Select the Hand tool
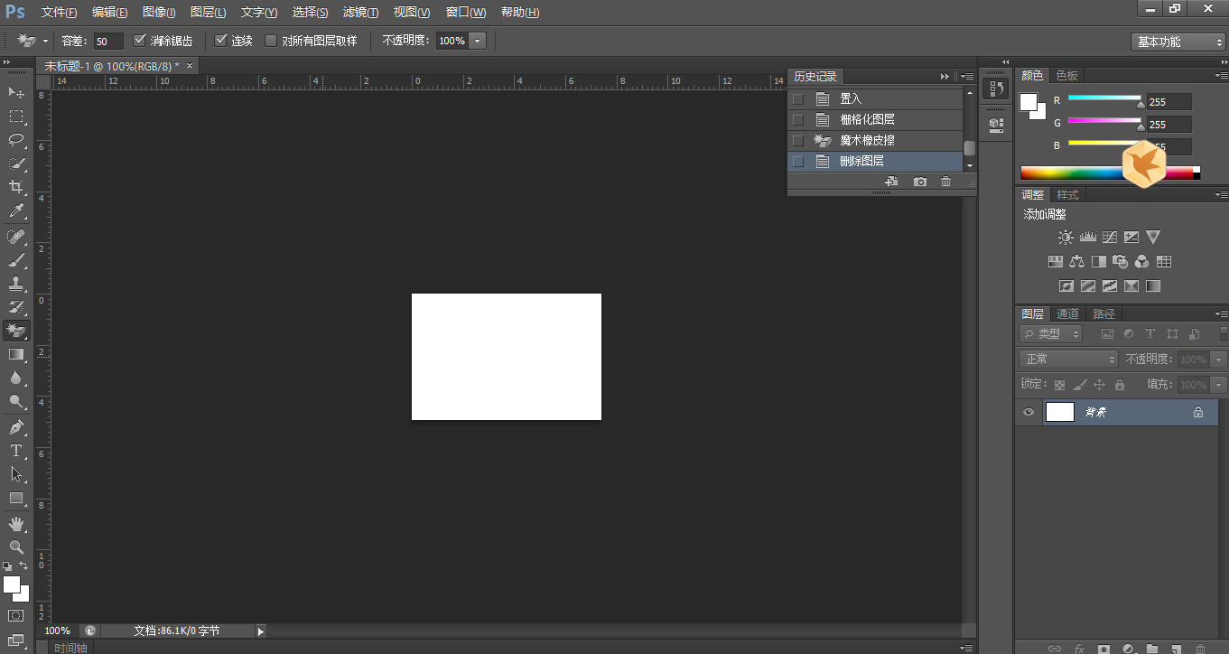This screenshot has height=654, width=1229. tap(16, 524)
